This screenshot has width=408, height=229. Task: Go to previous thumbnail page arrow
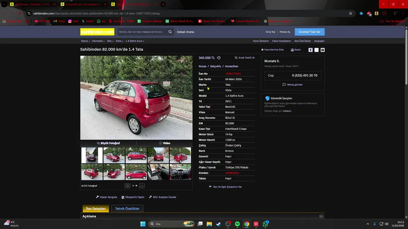127,186
